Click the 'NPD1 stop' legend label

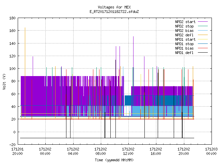pos(184,44)
